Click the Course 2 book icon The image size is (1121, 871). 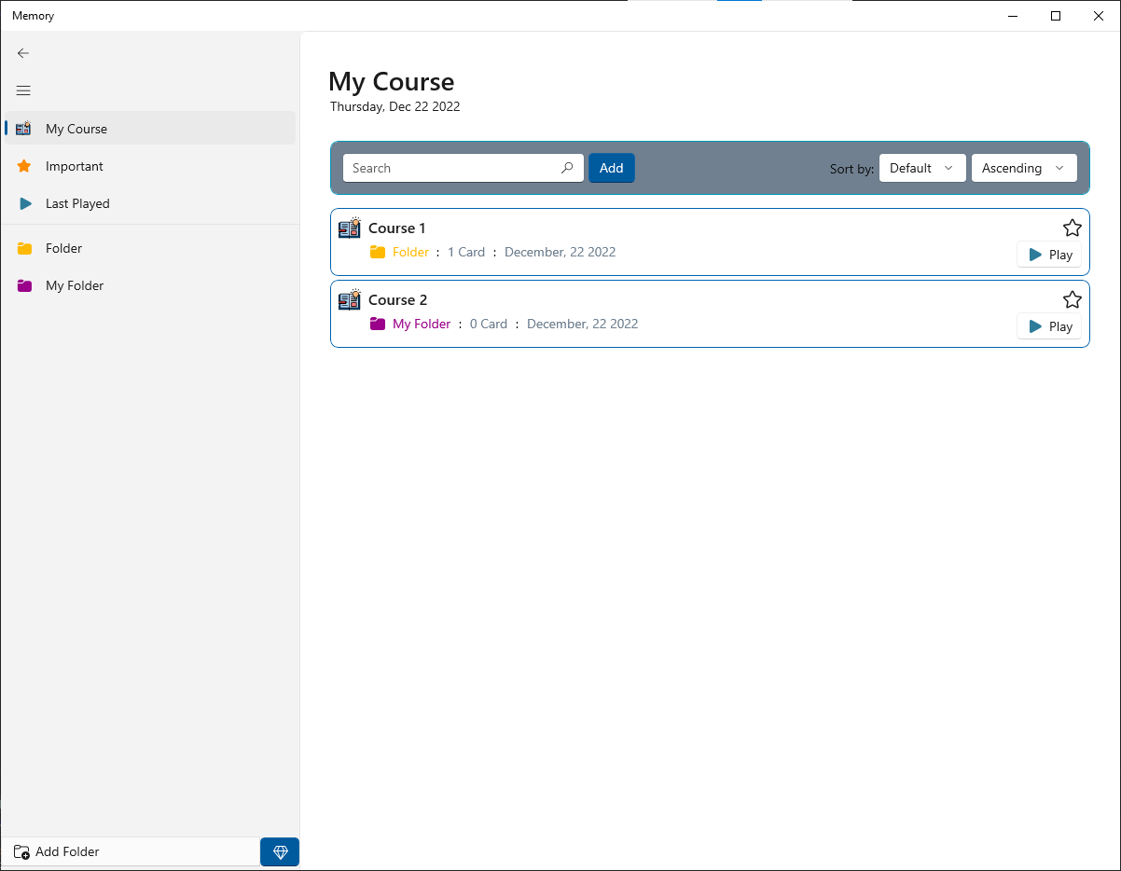350,299
